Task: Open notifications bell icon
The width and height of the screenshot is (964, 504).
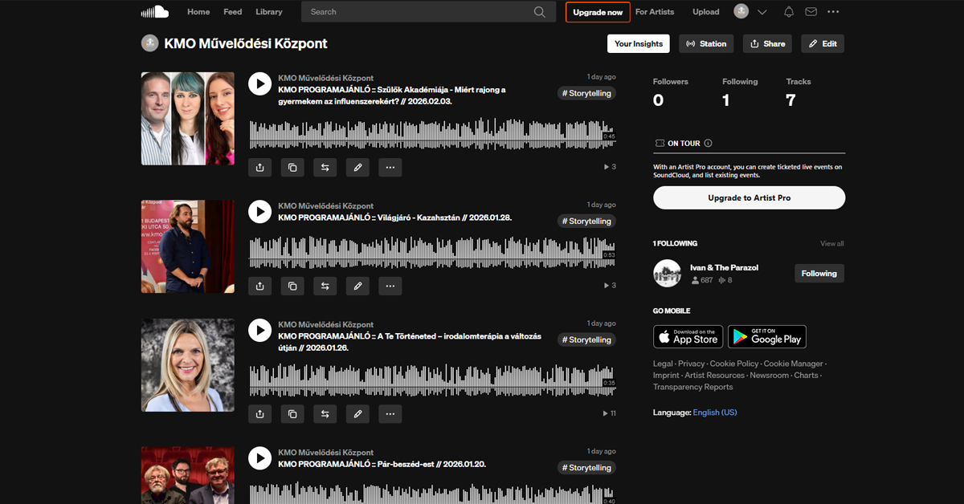Action: tap(788, 12)
